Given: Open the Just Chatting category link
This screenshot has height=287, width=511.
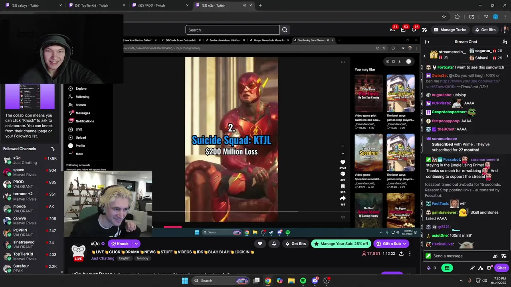Looking at the screenshot, I should [102, 258].
